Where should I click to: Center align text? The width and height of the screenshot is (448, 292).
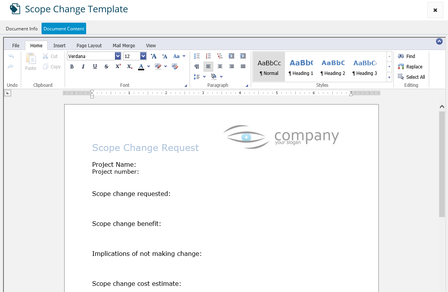coord(220,66)
